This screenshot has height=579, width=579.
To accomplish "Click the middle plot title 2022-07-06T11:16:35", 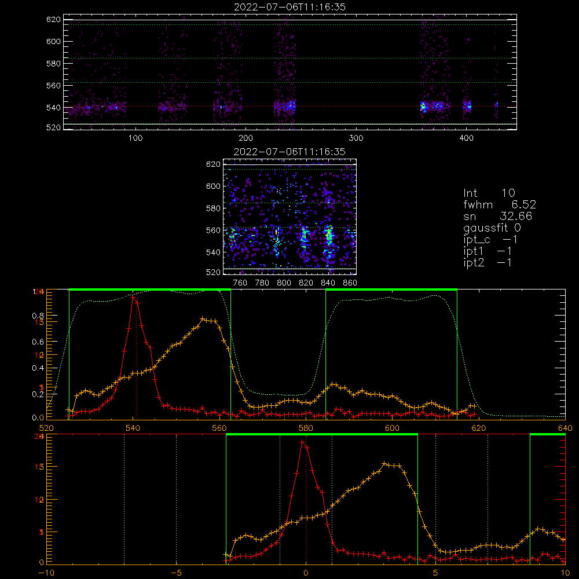I will (x=289, y=152).
